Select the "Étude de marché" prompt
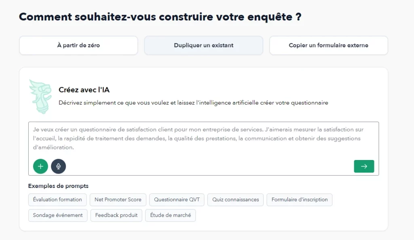Viewport: 414px width, 240px height. point(170,215)
